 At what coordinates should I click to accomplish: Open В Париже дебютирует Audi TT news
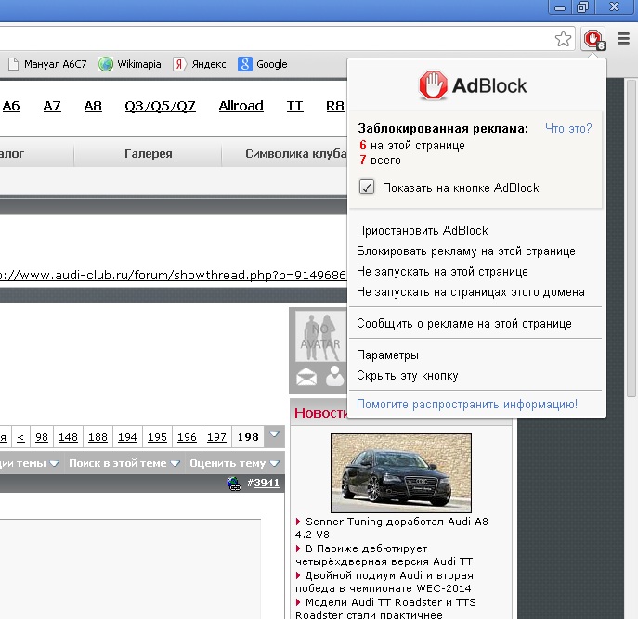point(384,555)
